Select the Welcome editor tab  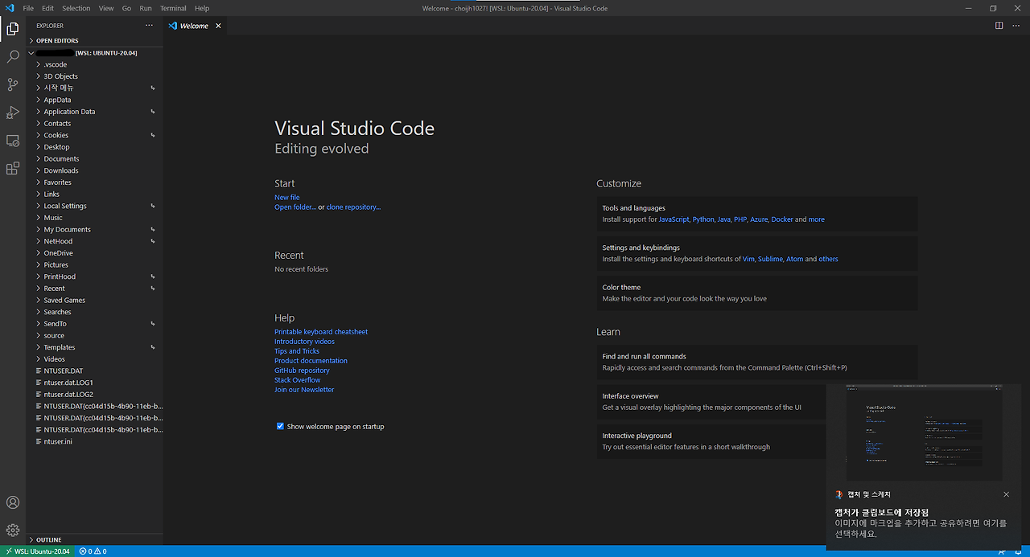(x=195, y=26)
